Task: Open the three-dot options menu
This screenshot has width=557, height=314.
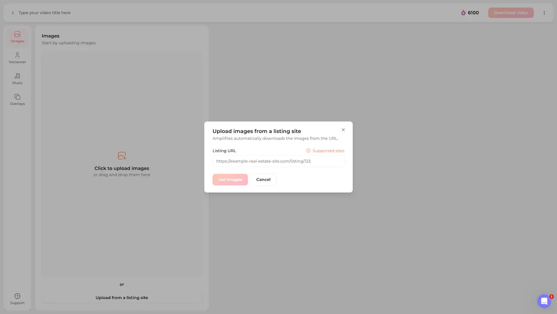Action: pyautogui.click(x=544, y=12)
